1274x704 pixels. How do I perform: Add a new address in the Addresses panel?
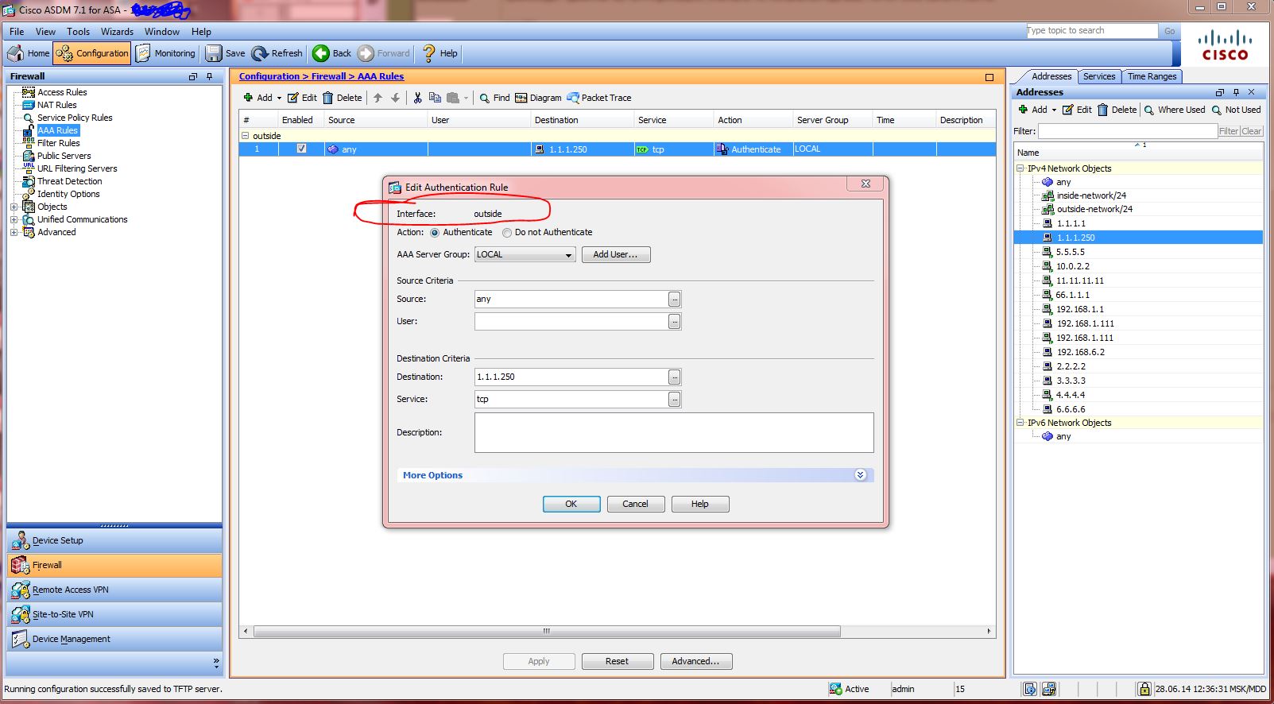pyautogui.click(x=1032, y=110)
